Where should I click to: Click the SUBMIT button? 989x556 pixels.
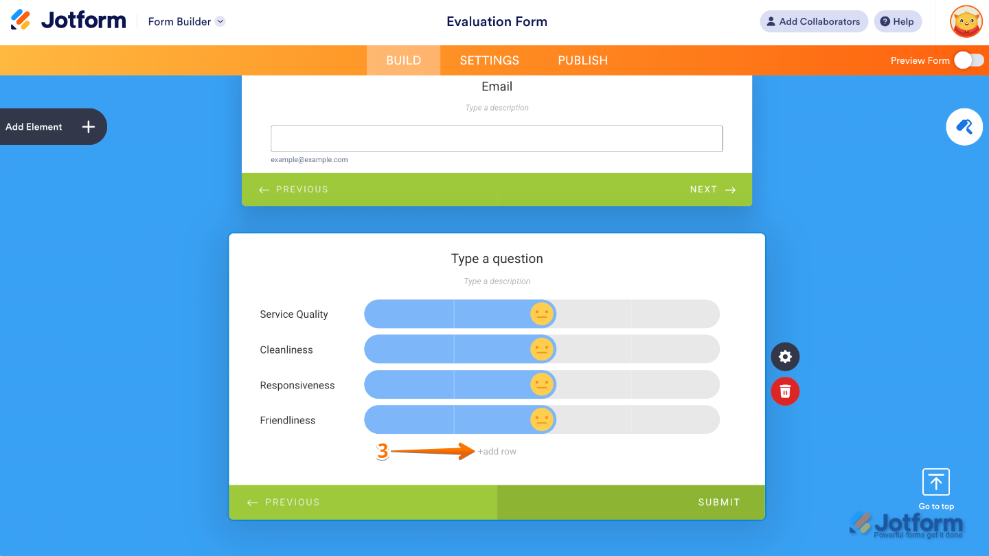click(718, 502)
